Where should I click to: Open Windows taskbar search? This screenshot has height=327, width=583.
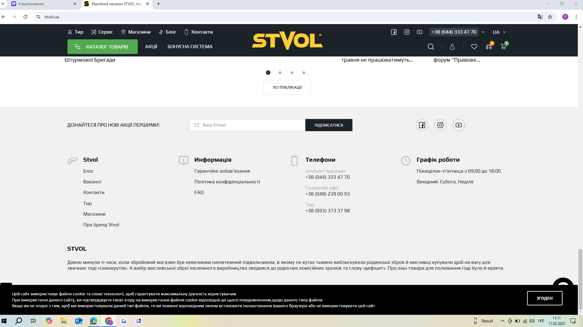(x=19, y=321)
